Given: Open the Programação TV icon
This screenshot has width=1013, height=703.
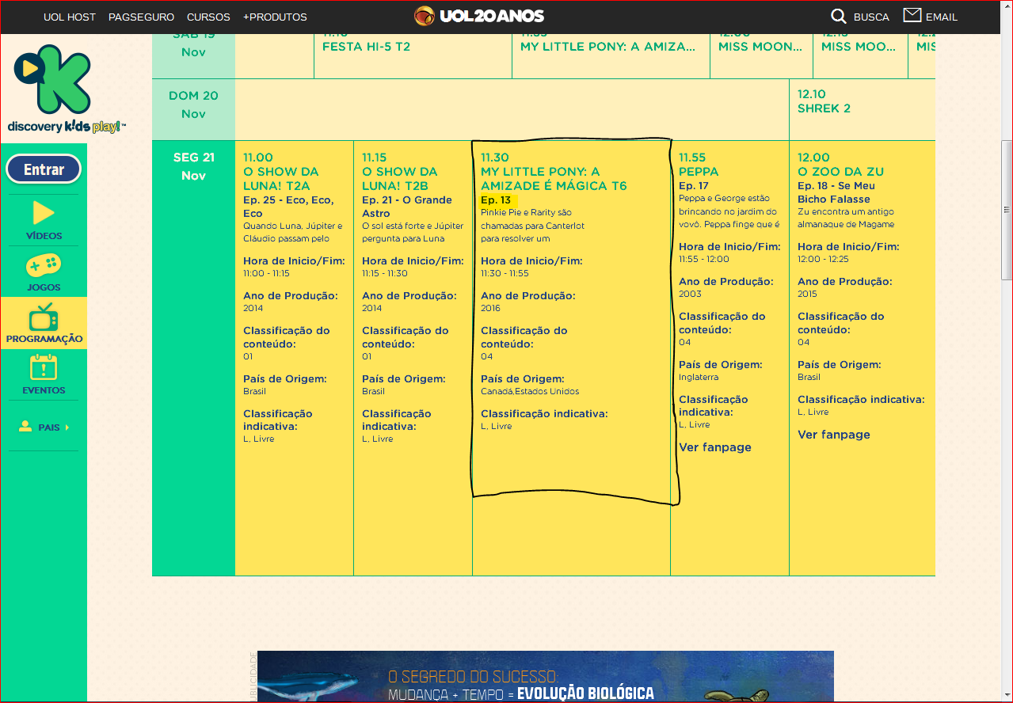Looking at the screenshot, I should click(44, 317).
